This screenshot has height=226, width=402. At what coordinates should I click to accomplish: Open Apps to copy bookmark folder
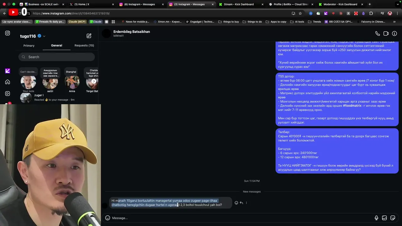point(276,22)
